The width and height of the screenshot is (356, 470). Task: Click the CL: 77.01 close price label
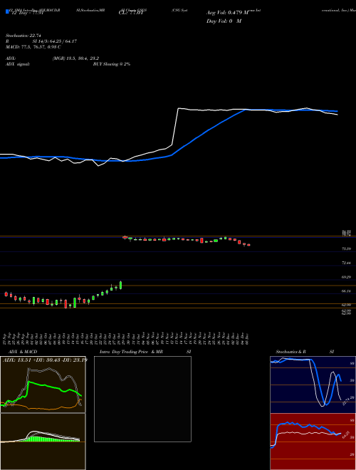coord(132,13)
